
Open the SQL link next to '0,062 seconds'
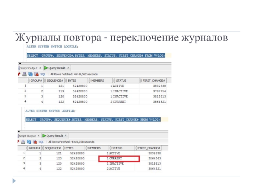click(43, 74)
